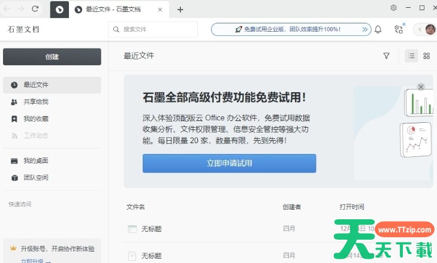437x263 pixels.
Task: Click the 快速访问 section label
Action: pos(20,204)
